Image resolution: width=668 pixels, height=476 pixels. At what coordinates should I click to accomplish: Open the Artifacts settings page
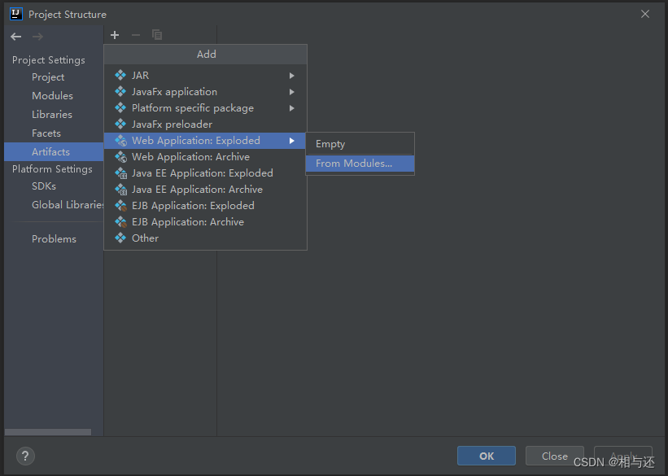click(54, 151)
